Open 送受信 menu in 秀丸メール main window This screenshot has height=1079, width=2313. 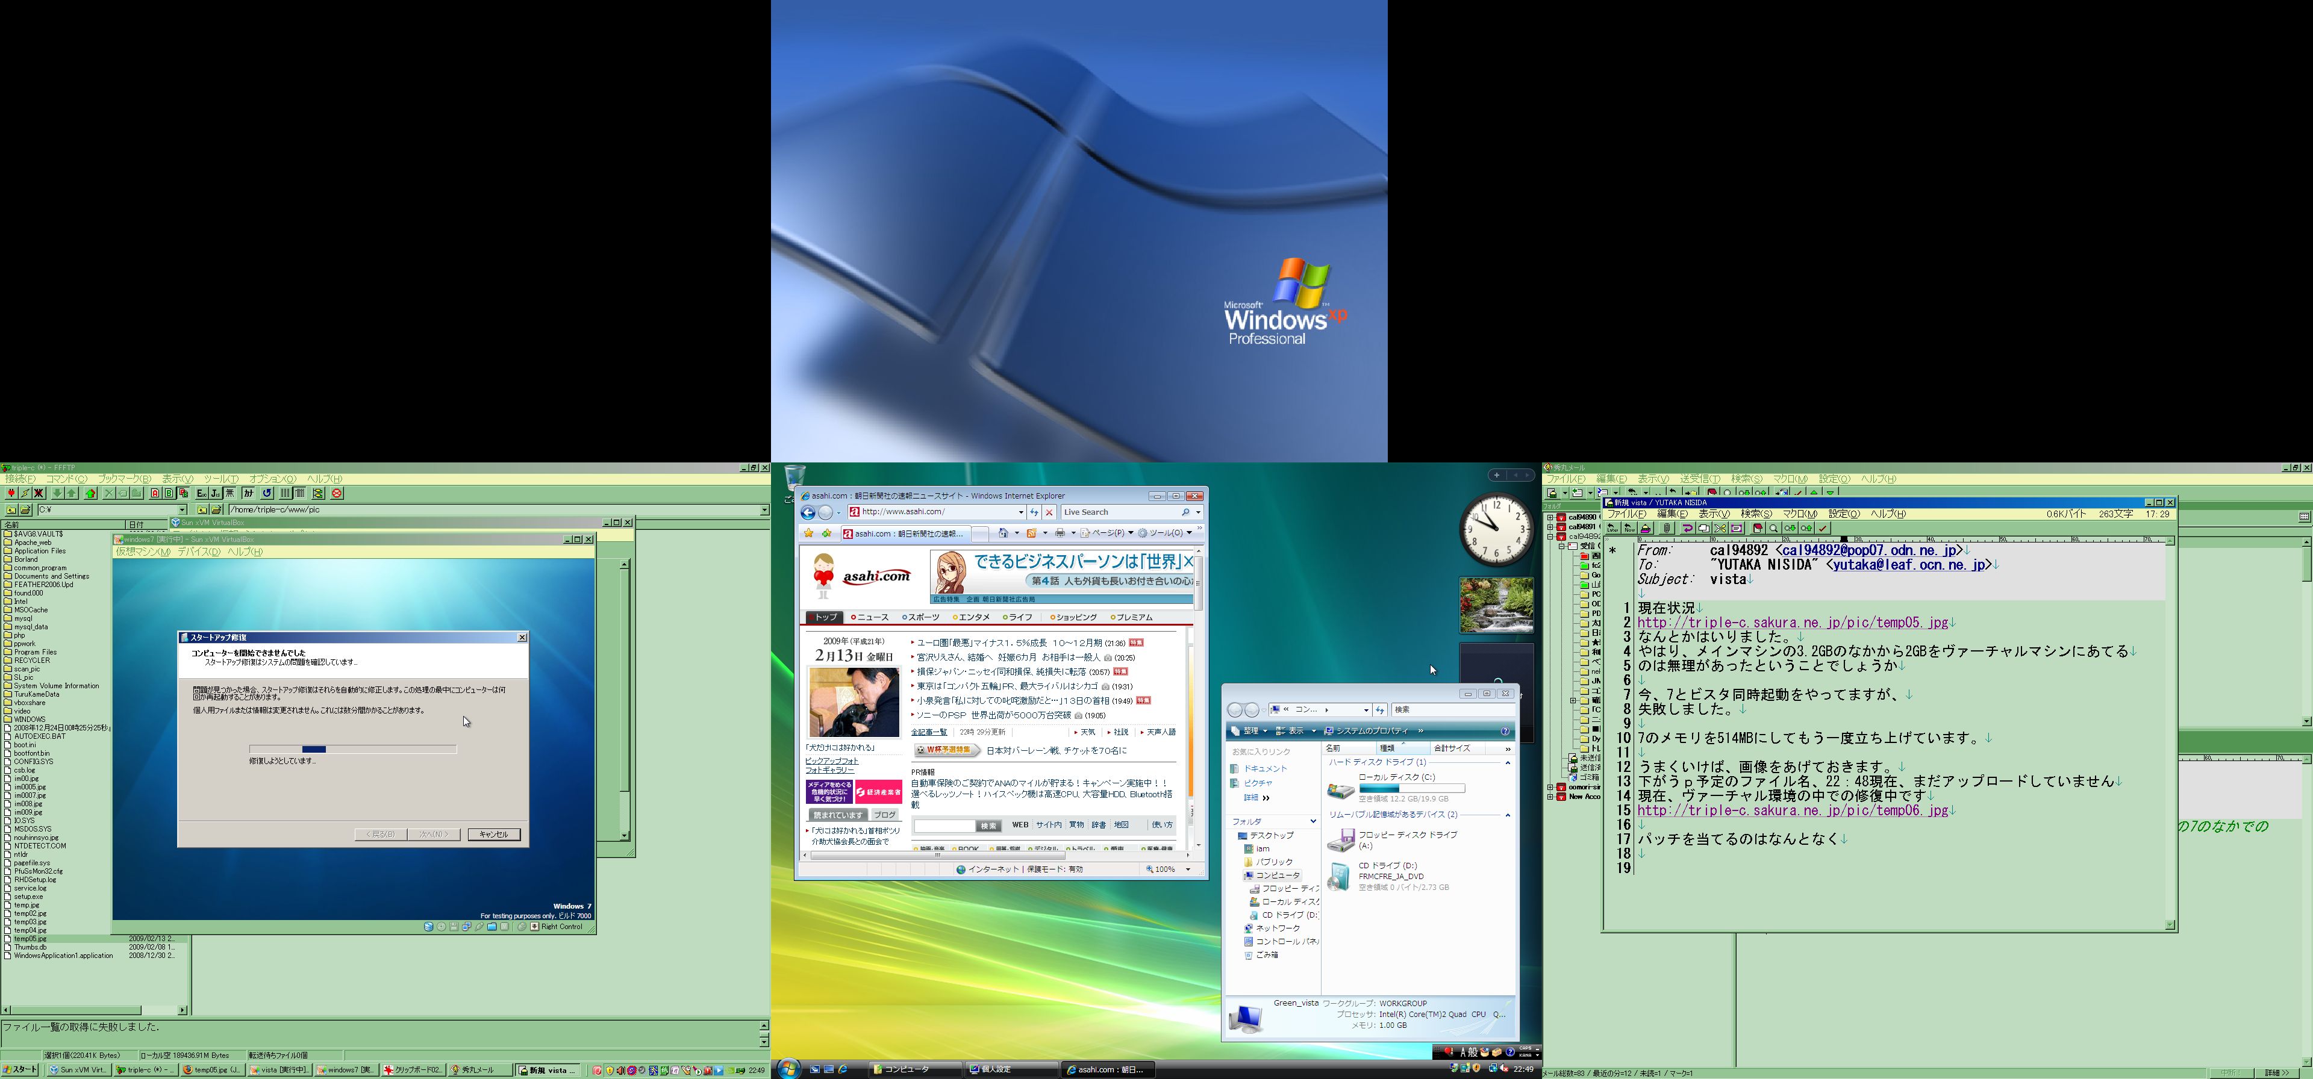[1700, 479]
